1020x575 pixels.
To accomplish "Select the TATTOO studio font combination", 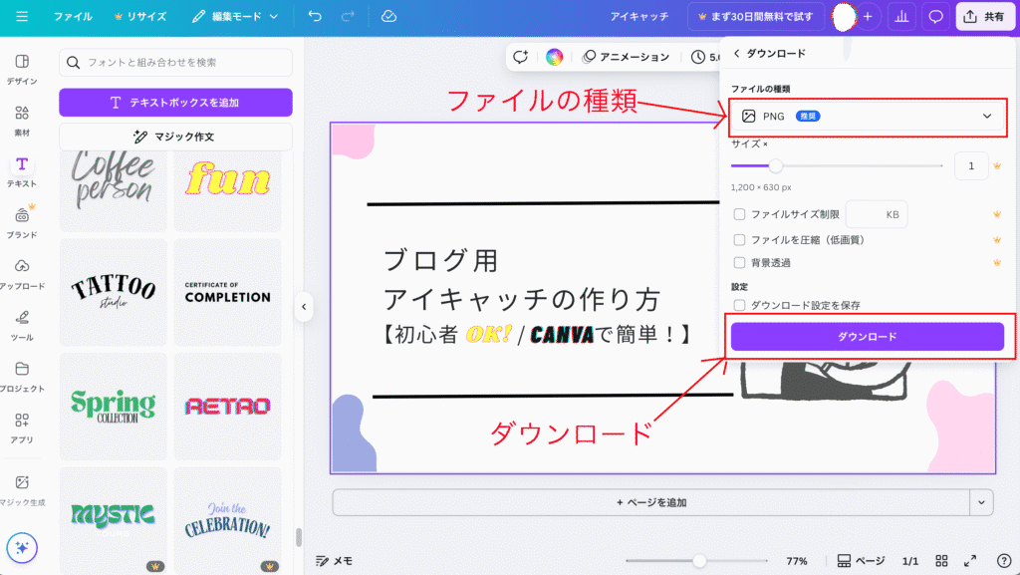I will tap(114, 292).
